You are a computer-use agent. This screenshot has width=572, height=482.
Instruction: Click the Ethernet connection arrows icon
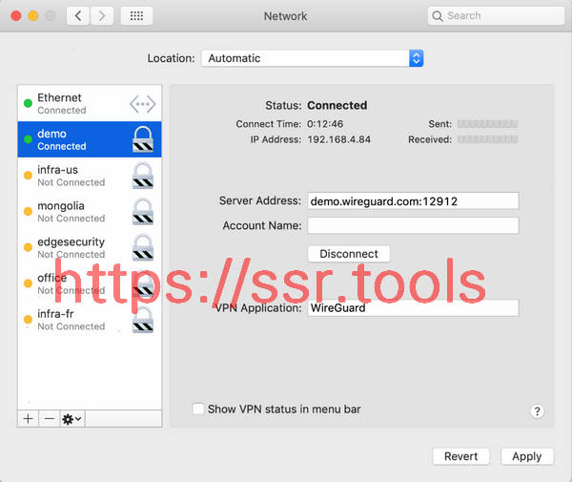click(x=142, y=104)
